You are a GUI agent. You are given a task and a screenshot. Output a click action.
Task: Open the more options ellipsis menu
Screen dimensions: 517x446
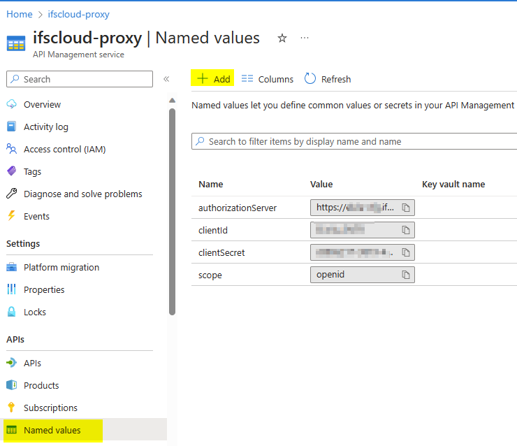(x=305, y=38)
